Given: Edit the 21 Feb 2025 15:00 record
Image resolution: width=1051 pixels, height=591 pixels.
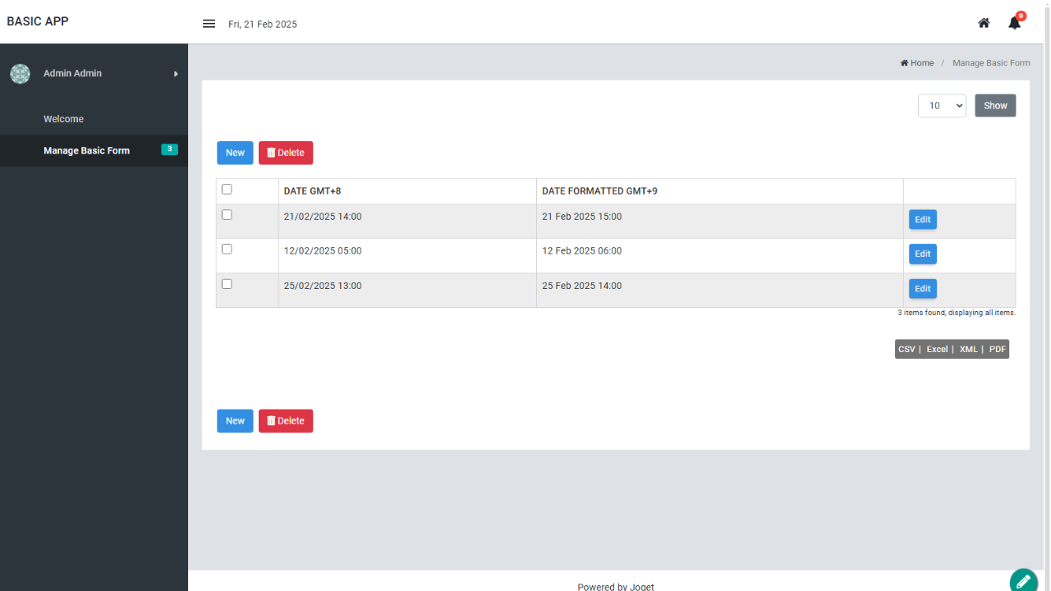Looking at the screenshot, I should click(x=923, y=220).
